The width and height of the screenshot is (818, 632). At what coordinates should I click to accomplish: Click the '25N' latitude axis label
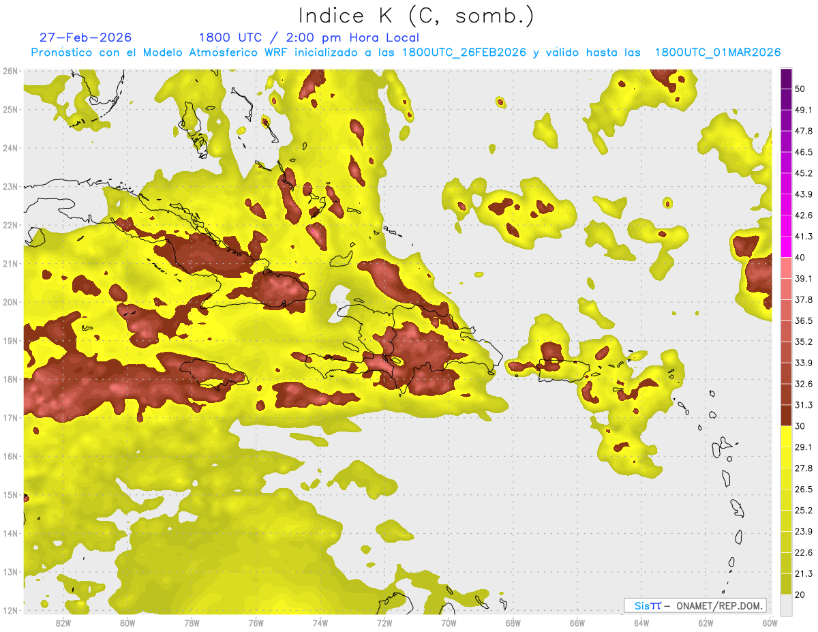pyautogui.click(x=10, y=109)
